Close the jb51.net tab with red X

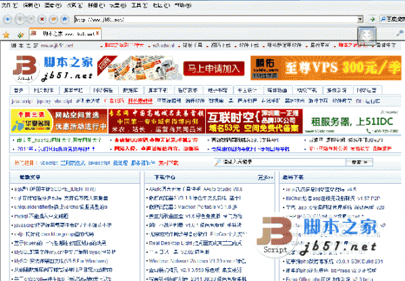click(x=97, y=33)
